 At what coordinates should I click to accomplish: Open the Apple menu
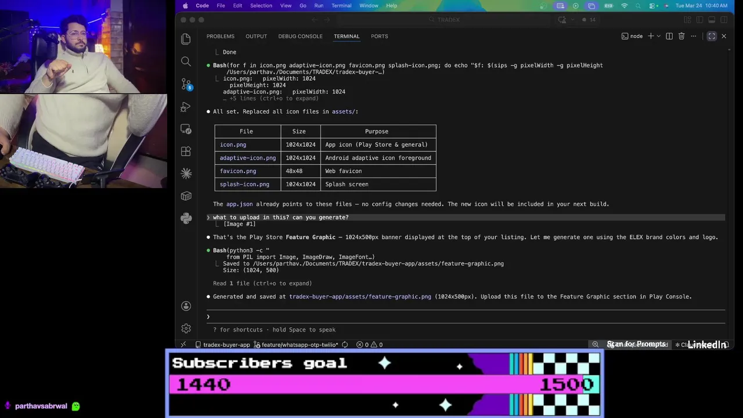pyautogui.click(x=185, y=5)
